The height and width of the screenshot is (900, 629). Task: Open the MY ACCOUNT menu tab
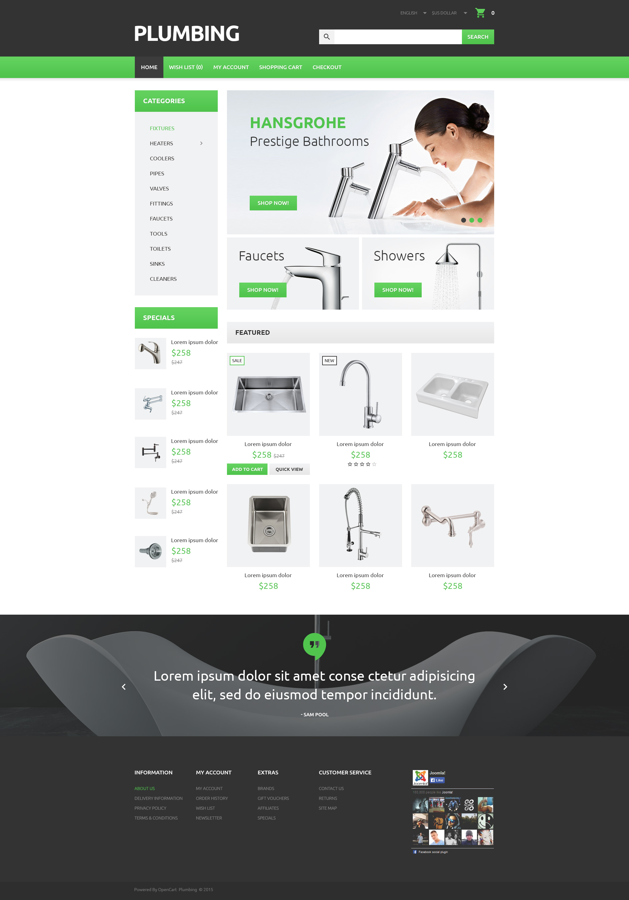coord(230,67)
